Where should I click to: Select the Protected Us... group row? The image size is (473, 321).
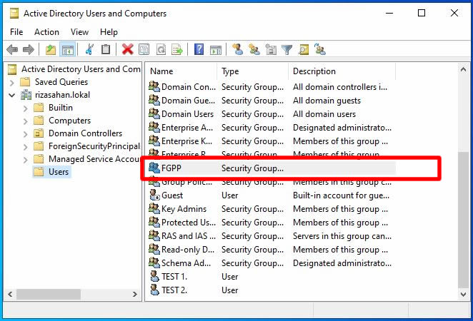point(272,223)
